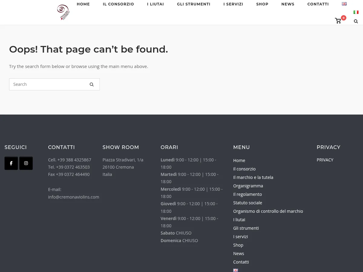Select I Servizi in the top navigation
Viewport: 363px width, 272px height.
(233, 4)
